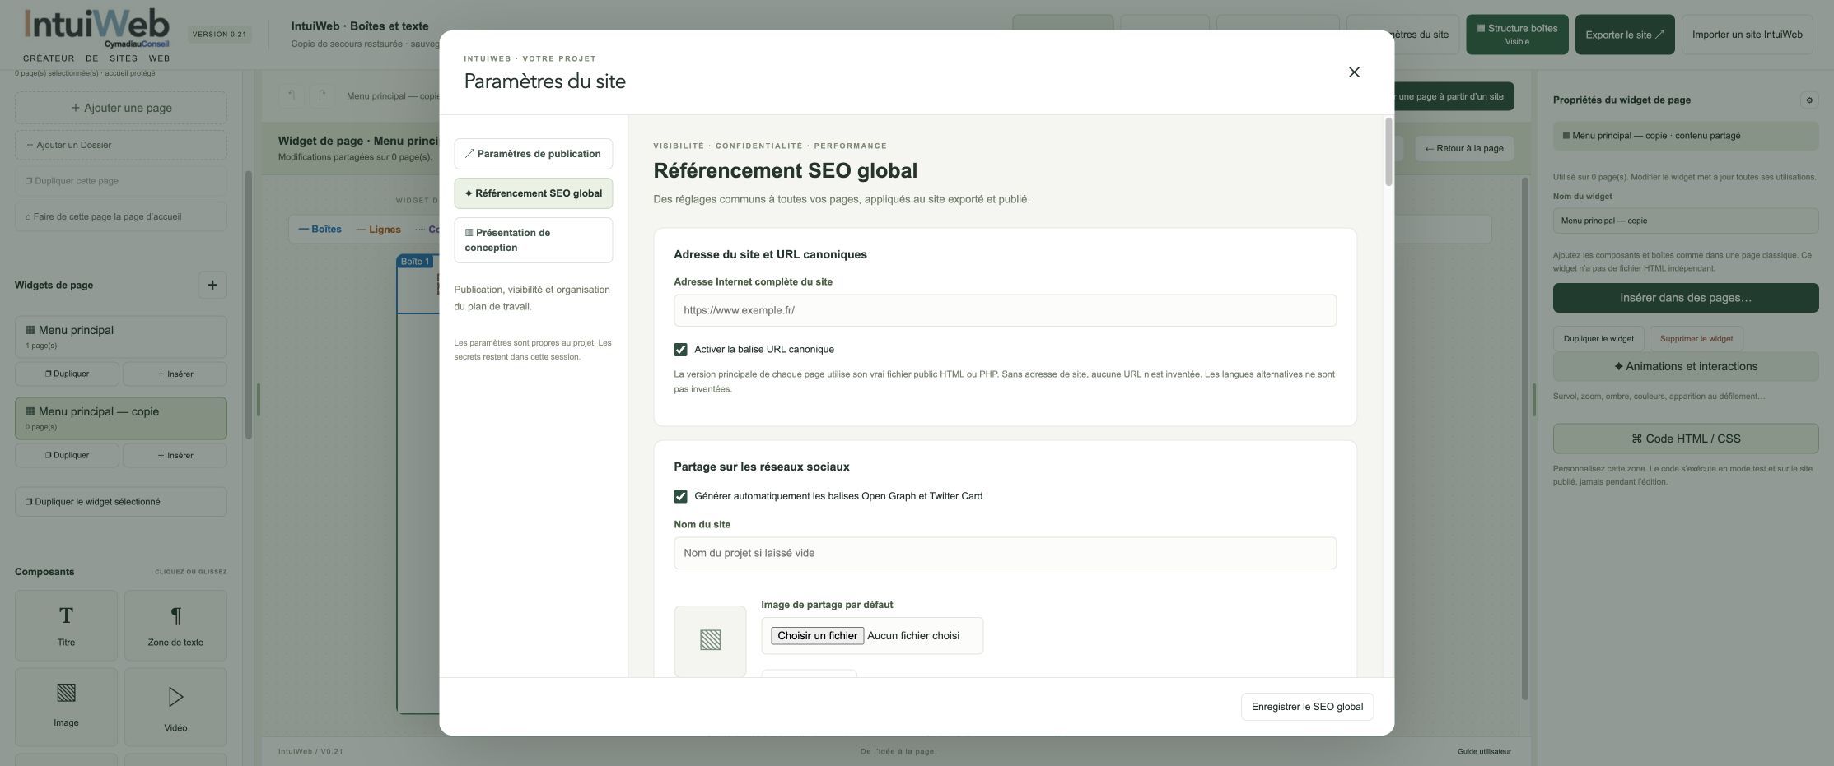Select the Vidéo component icon
Viewport: 1834px width, 766px height.
pos(175,706)
